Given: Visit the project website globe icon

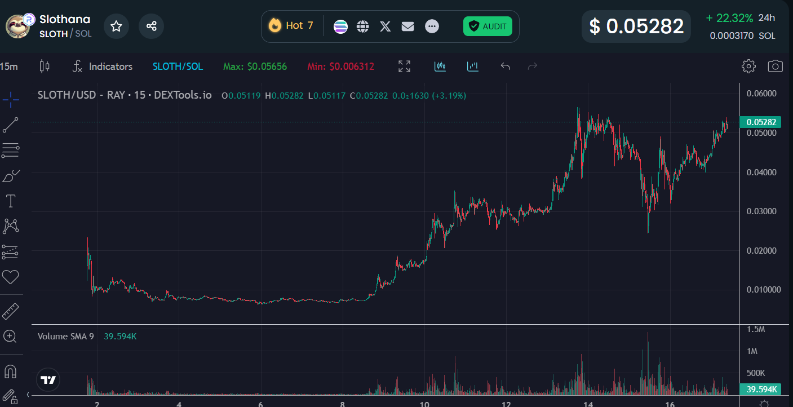Looking at the screenshot, I should coord(363,26).
